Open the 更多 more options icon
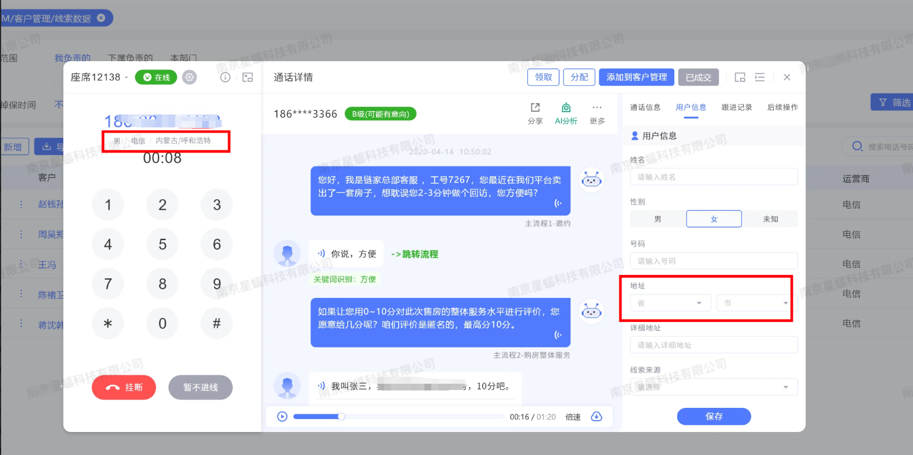This screenshot has width=913, height=455. click(x=597, y=108)
